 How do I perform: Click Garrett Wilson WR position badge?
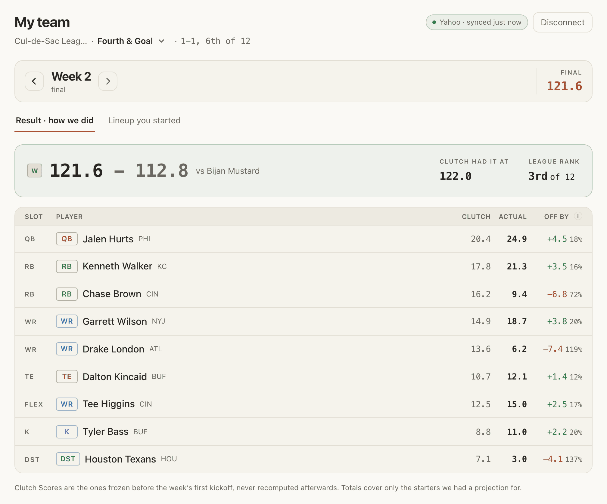[x=67, y=321]
